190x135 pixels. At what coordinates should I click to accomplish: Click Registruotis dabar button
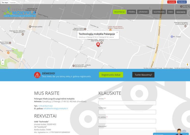111,75
